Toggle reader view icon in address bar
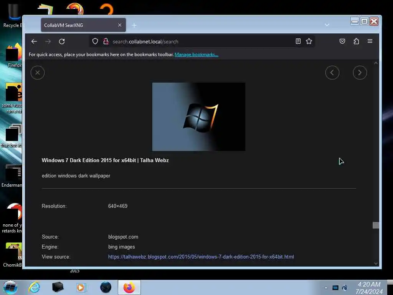The width and height of the screenshot is (393, 295). (x=298, y=41)
